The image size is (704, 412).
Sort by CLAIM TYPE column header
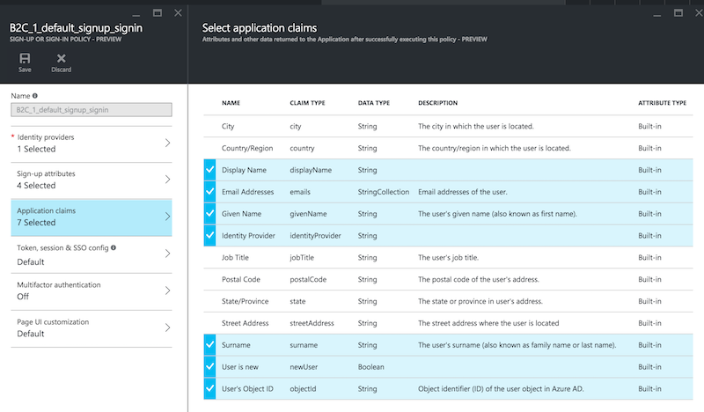(x=307, y=103)
